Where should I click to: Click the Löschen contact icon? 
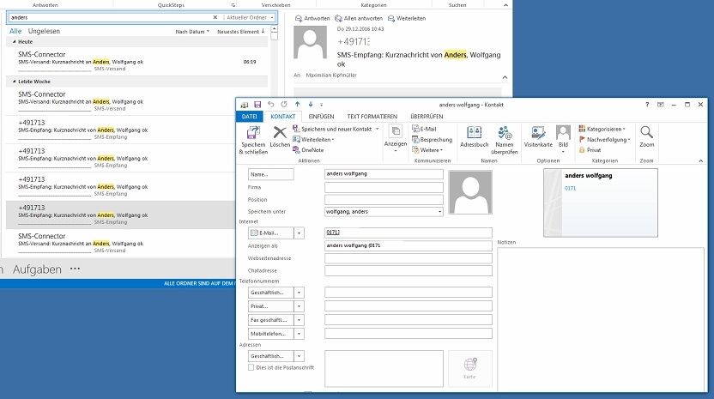tap(280, 133)
